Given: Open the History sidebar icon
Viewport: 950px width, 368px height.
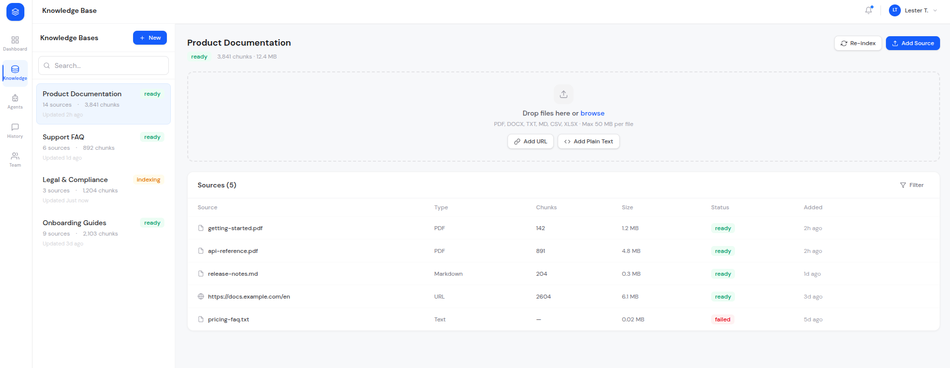Looking at the screenshot, I should (x=15, y=131).
